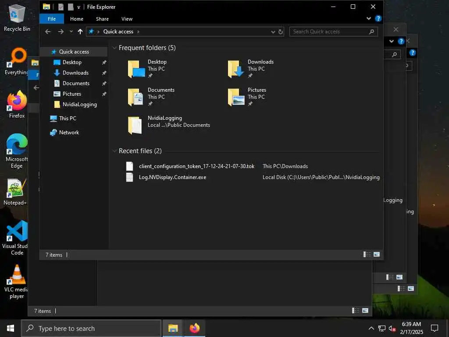
Task: Switch to Details view layout
Action: (367, 255)
